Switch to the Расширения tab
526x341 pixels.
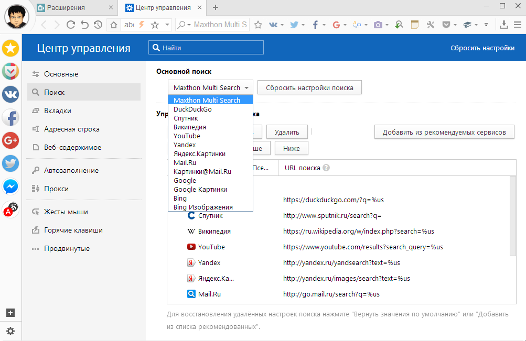pyautogui.click(x=76, y=8)
